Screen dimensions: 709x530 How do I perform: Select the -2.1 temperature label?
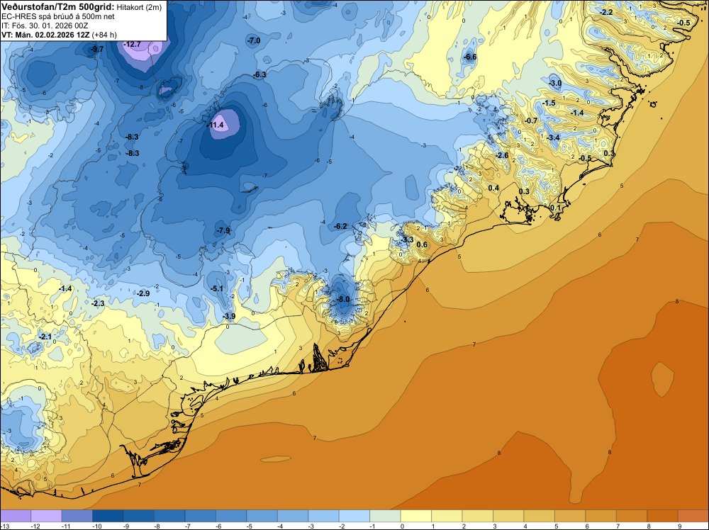(x=45, y=337)
